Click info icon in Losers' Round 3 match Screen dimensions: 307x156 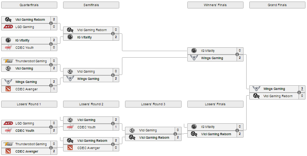175,134
